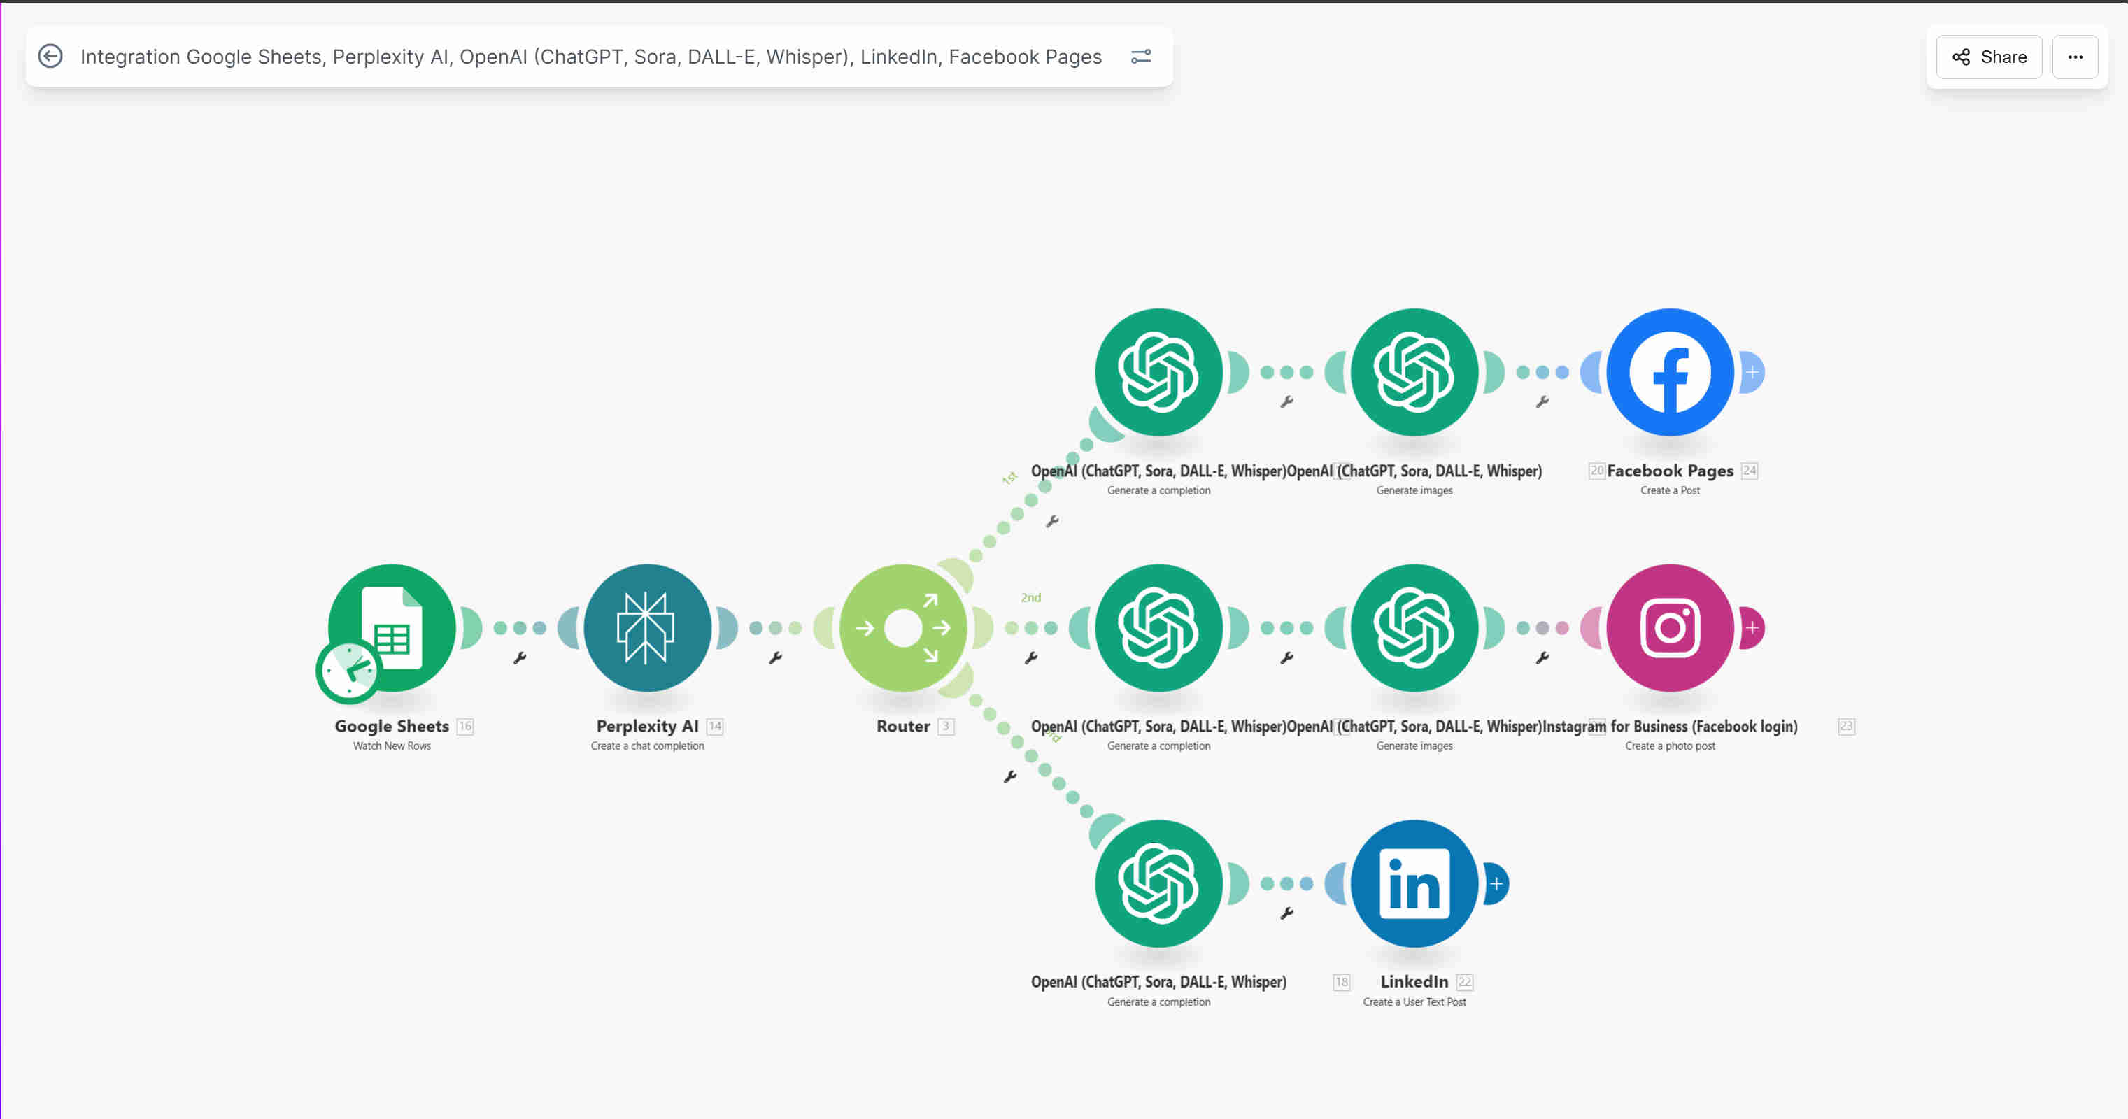The image size is (2128, 1119).
Task: Click module number badge 14 by Perplexity AI
Action: point(714,727)
